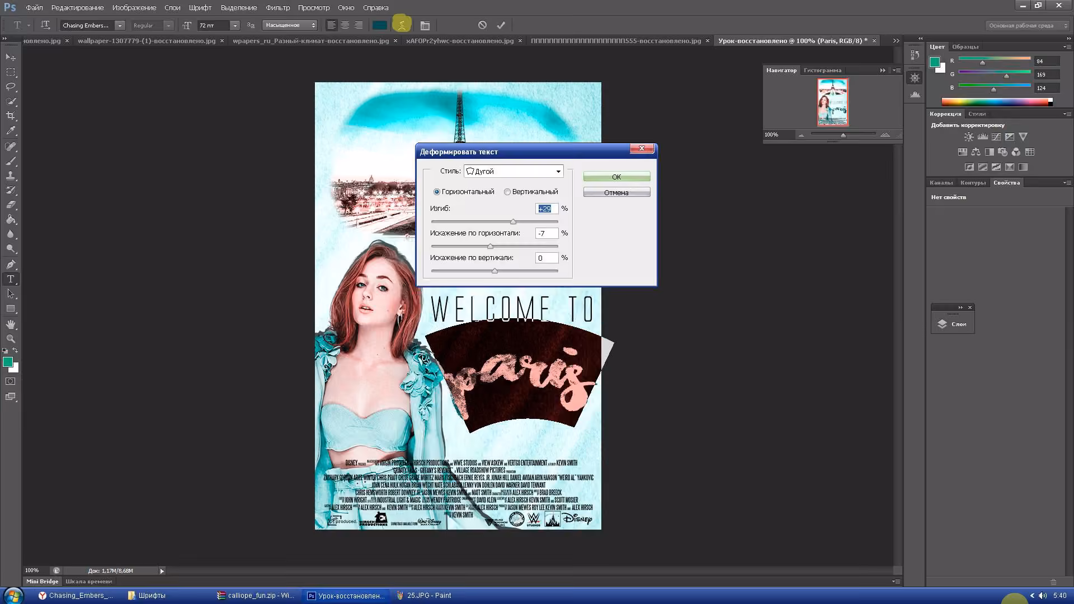Open the Стиль warp style dropdown
Image resolution: width=1074 pixels, height=604 pixels.
(514, 172)
